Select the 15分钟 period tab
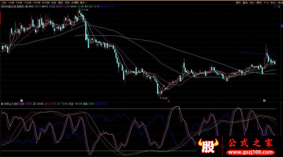This screenshot has width=283, height=157. [27, 2]
